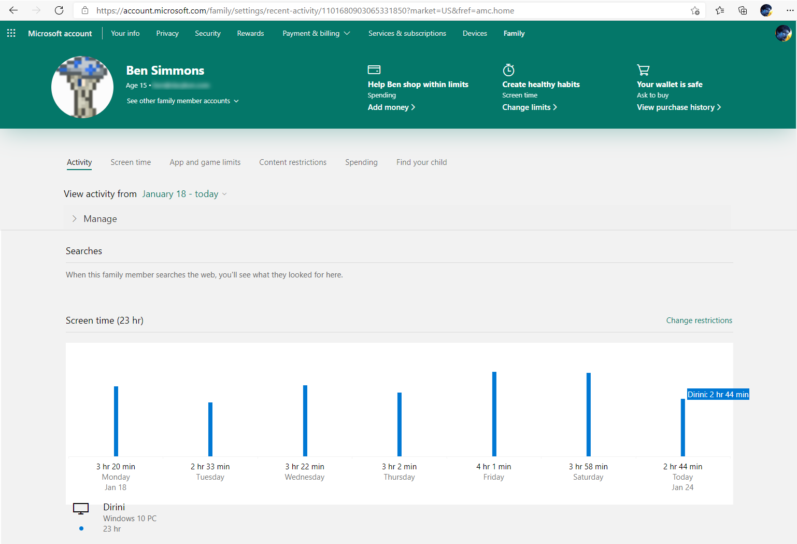
Task: Open the browser favorites star icon
Action: (x=720, y=10)
